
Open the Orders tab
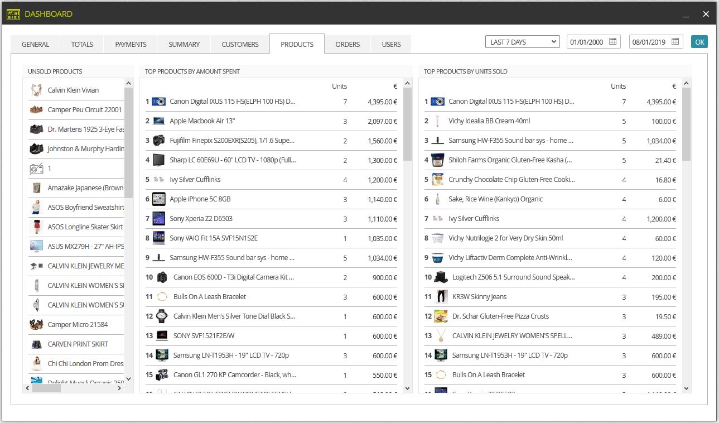click(x=348, y=45)
